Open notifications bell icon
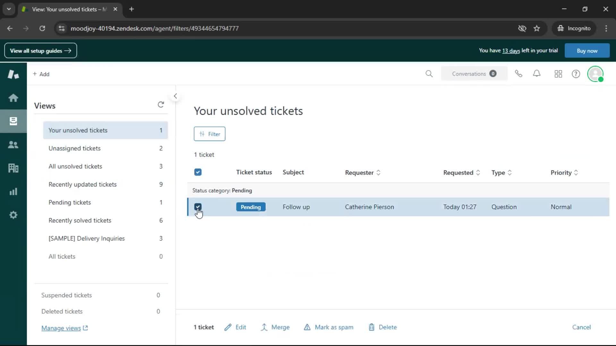 (537, 74)
